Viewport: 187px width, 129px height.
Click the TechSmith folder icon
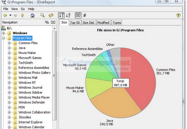tap(15, 63)
